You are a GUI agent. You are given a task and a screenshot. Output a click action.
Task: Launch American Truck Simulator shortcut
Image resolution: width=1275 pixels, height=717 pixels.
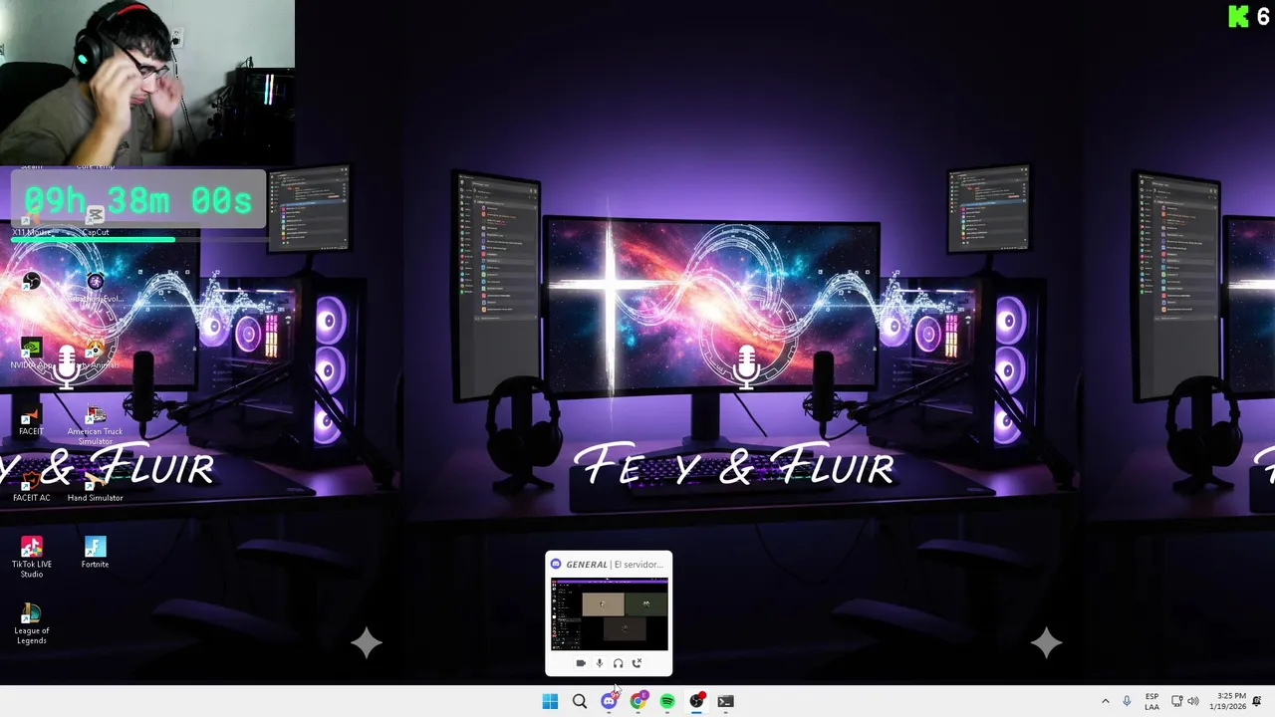pyautogui.click(x=95, y=424)
